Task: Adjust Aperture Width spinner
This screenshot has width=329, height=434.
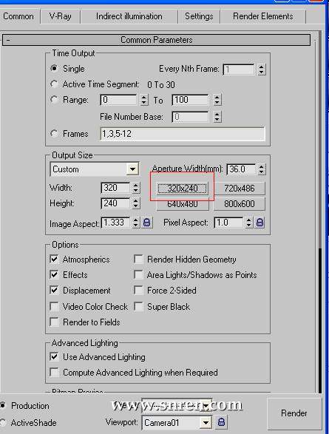Action: click(x=261, y=169)
